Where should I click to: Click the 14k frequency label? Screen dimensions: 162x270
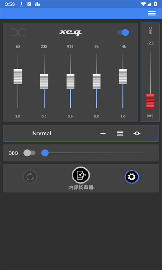(x=123, y=47)
